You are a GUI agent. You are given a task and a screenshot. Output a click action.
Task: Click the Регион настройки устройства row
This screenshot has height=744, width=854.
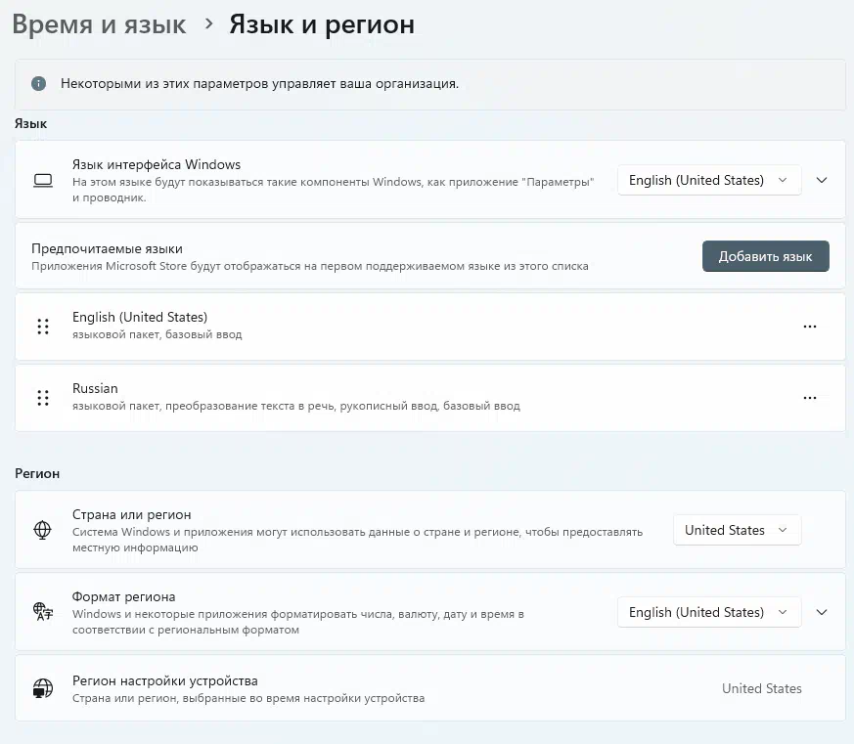(x=391, y=688)
